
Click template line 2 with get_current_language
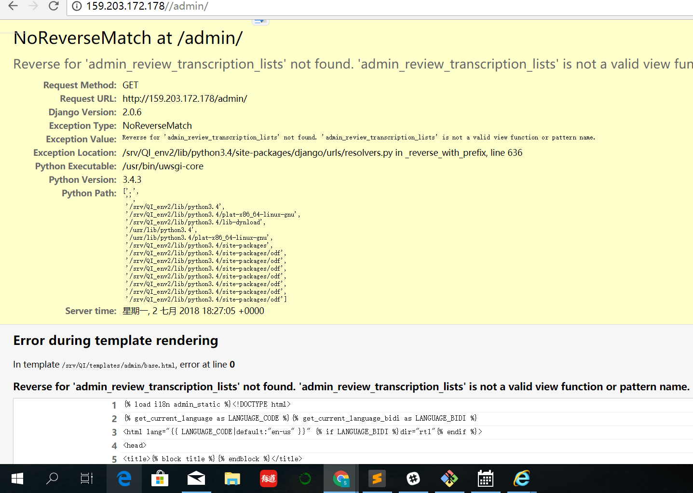(x=300, y=418)
